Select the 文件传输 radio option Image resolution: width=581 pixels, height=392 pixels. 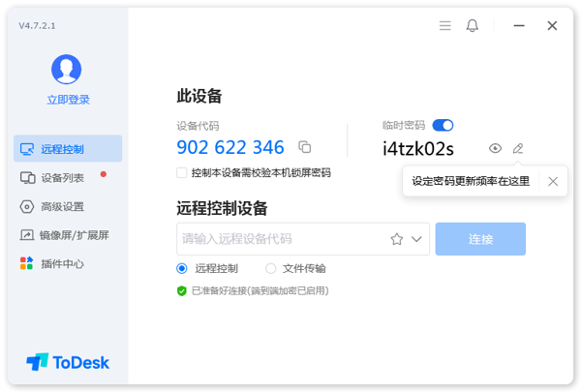pos(271,268)
